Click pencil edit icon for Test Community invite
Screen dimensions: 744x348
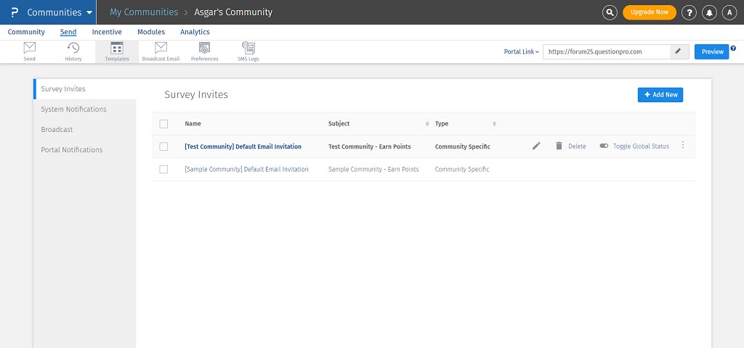pyautogui.click(x=536, y=146)
